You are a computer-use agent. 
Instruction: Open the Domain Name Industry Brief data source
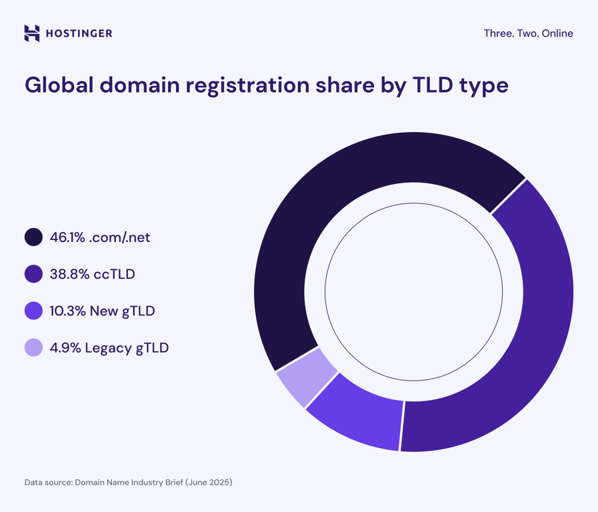pyautogui.click(x=128, y=482)
